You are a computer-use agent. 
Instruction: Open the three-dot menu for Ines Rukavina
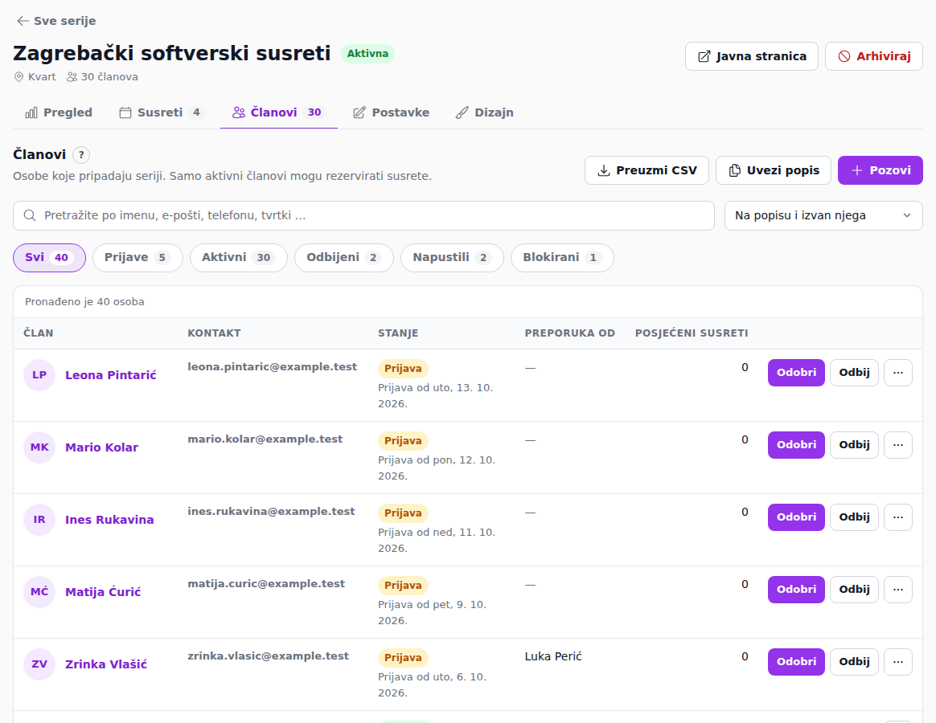pos(897,517)
